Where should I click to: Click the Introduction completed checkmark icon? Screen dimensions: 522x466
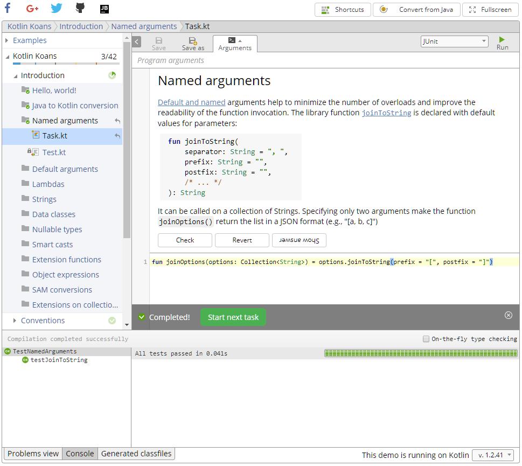(x=112, y=75)
